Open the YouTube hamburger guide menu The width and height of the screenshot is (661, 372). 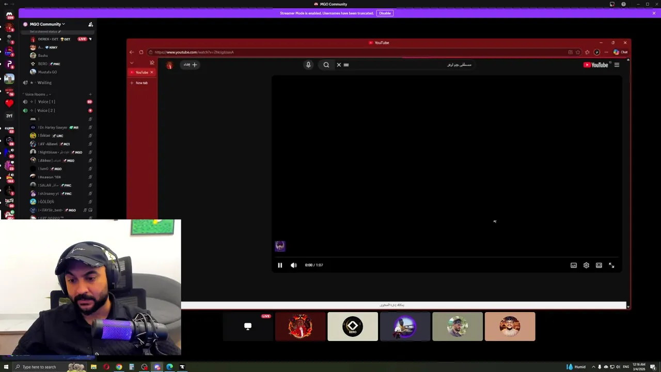(617, 65)
